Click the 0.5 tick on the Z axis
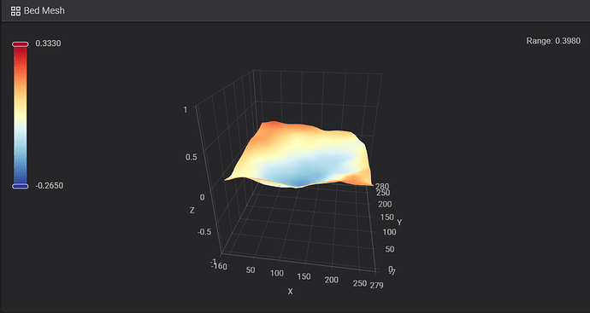The height and width of the screenshot is (313, 590). tap(192, 157)
